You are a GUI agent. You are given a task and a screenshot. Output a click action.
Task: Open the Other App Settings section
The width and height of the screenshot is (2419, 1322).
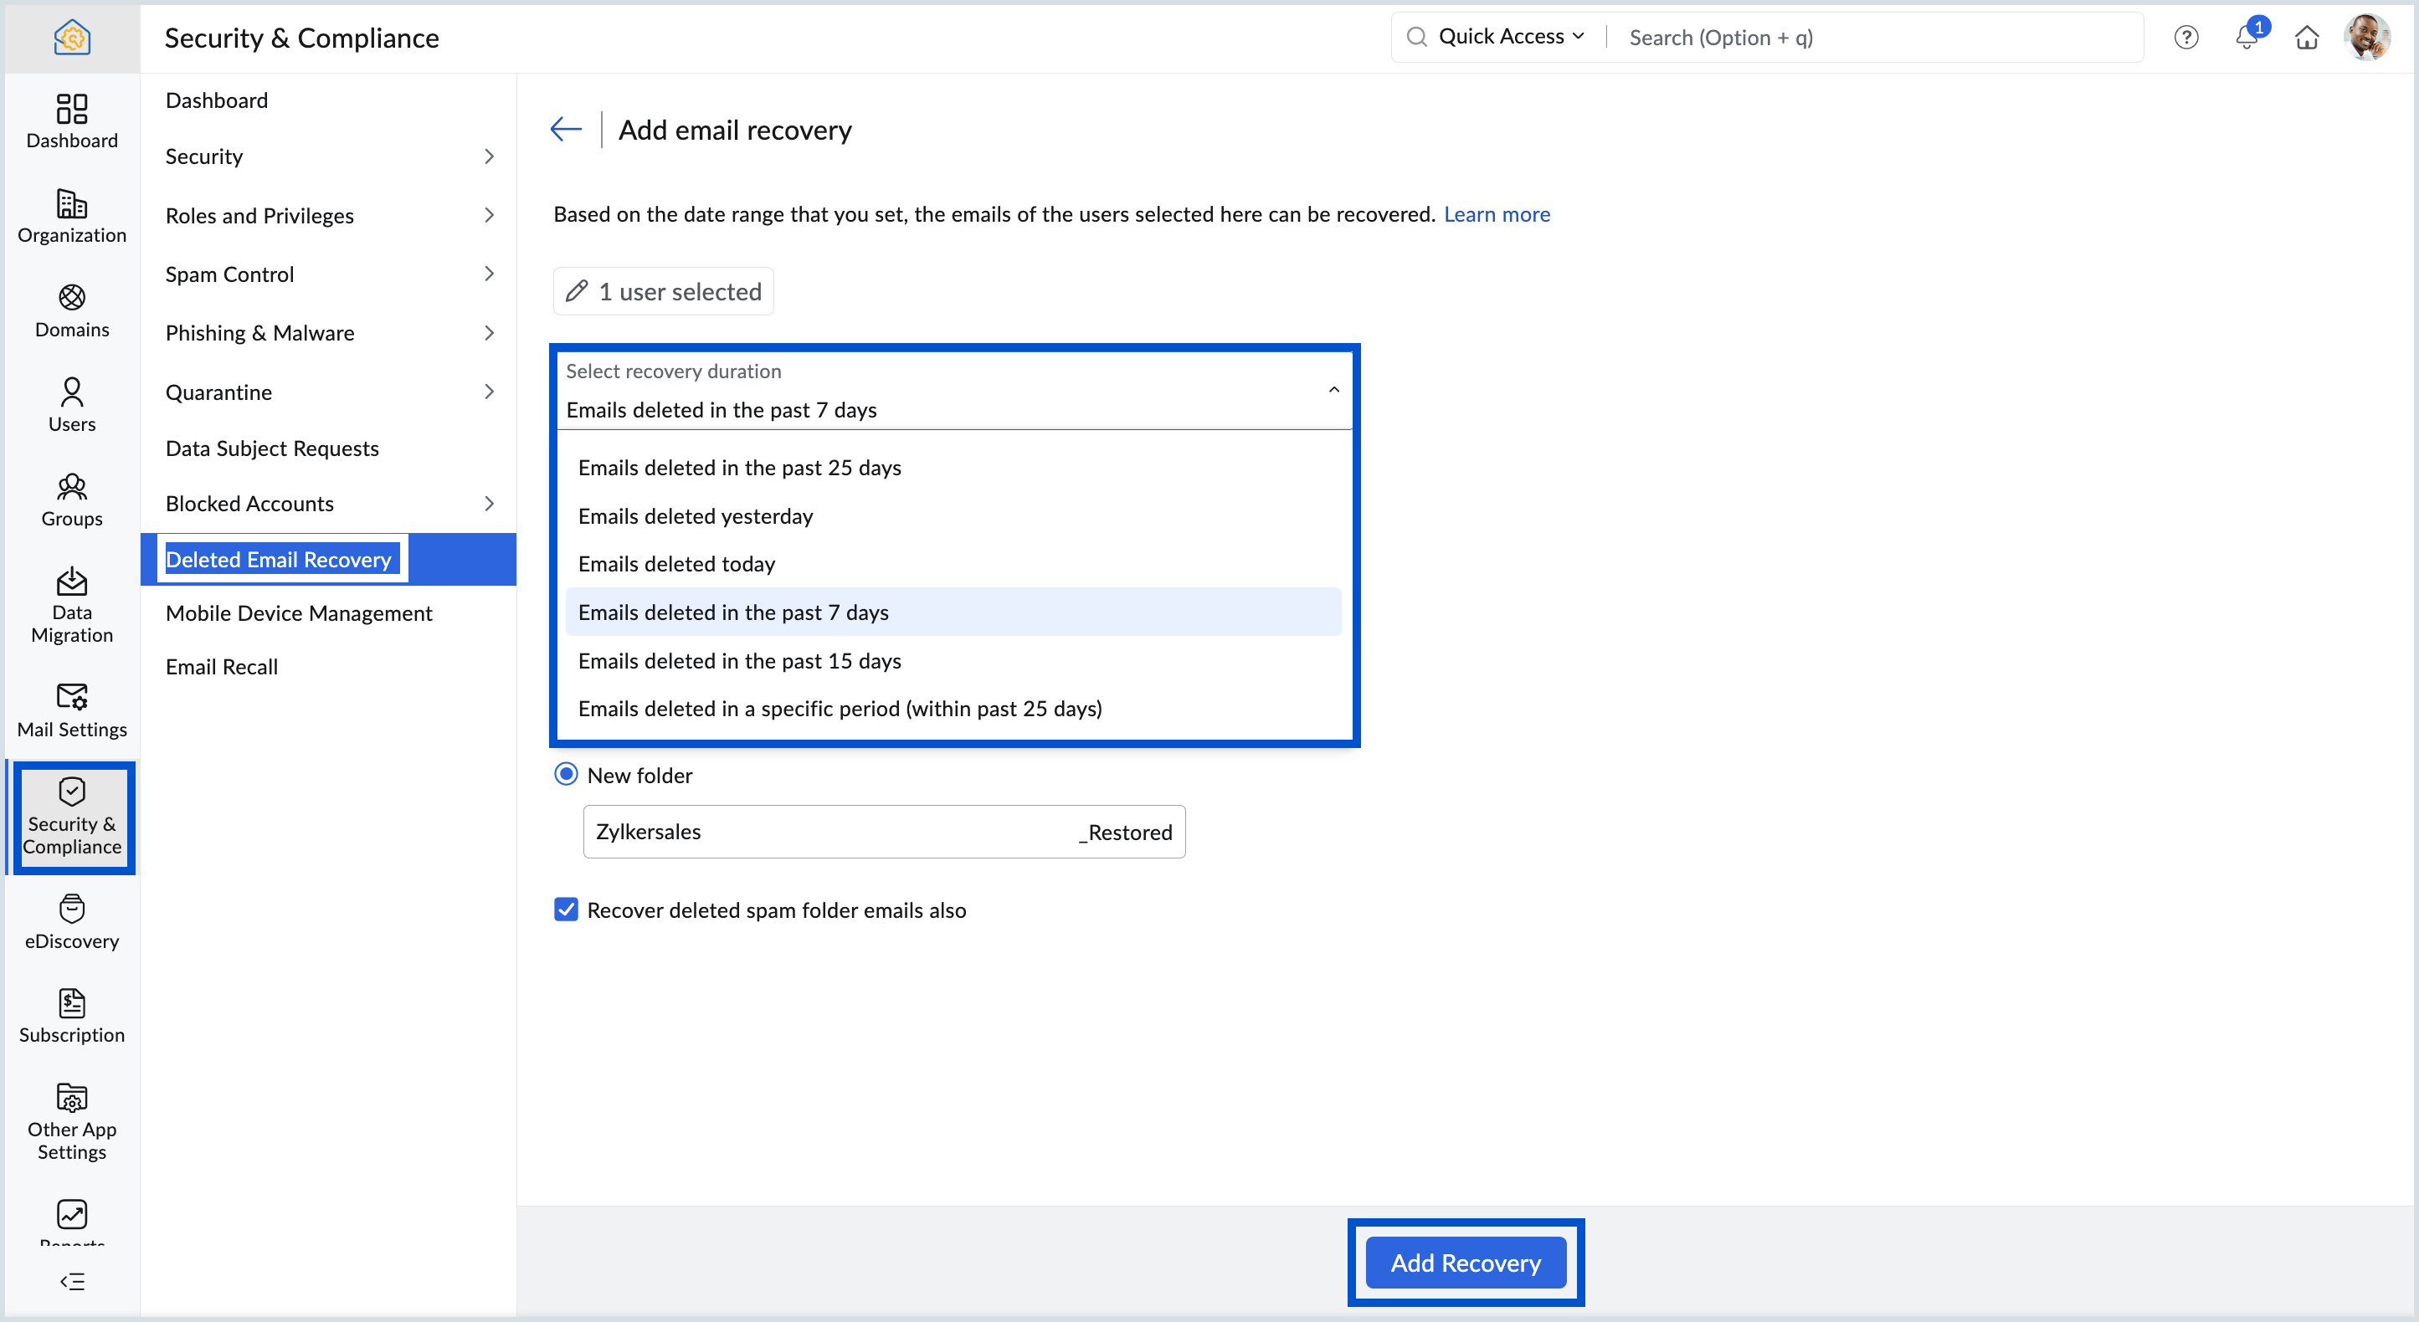(71, 1120)
